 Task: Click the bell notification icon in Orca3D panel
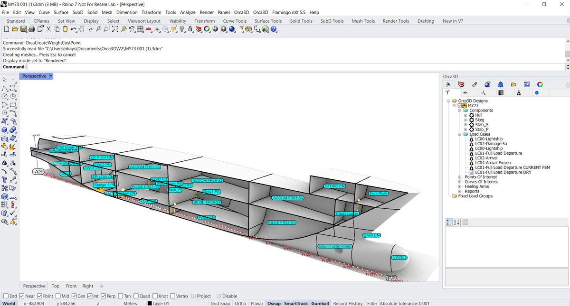(x=501, y=84)
